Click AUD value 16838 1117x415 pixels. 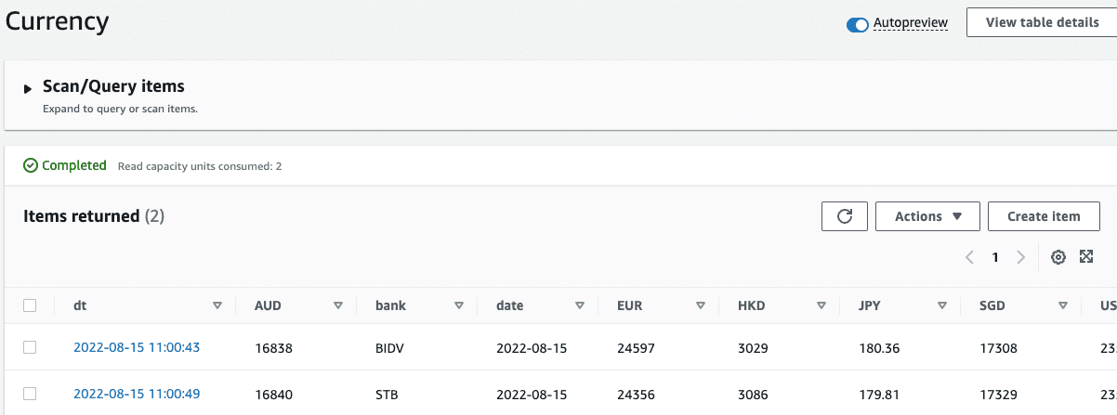pyautogui.click(x=273, y=348)
